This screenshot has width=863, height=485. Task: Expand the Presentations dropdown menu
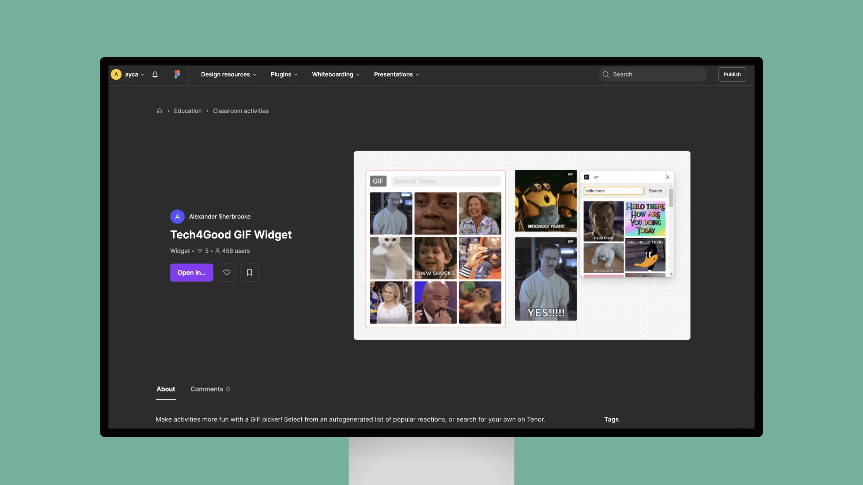396,75
